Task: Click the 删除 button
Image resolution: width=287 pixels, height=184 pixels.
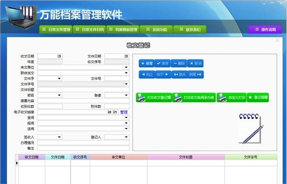Action: 179,64
